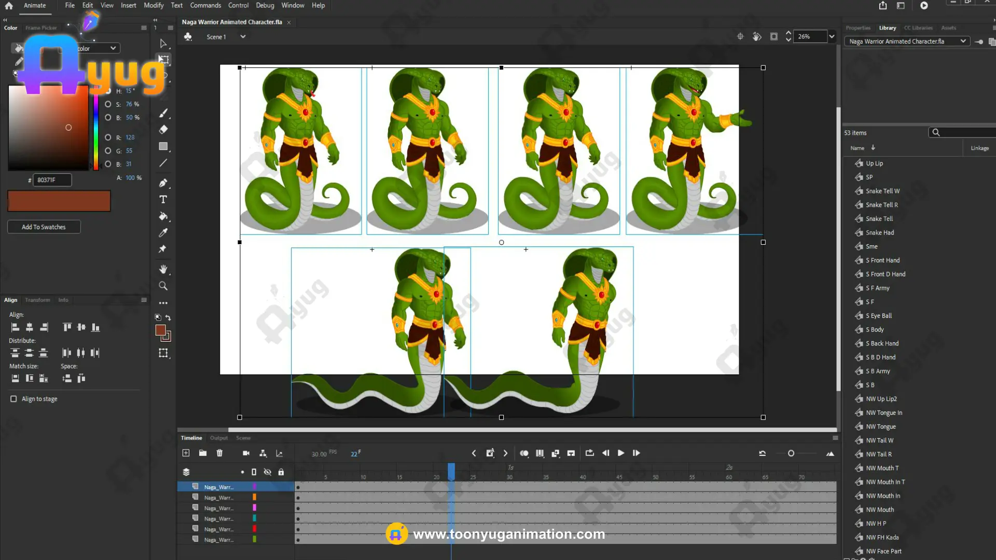The image size is (996, 560).
Task: Open library document selector dropdown
Action: tap(963, 41)
